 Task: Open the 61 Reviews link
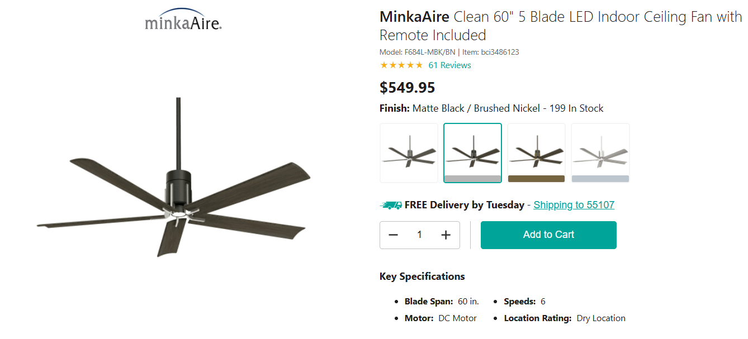point(449,65)
